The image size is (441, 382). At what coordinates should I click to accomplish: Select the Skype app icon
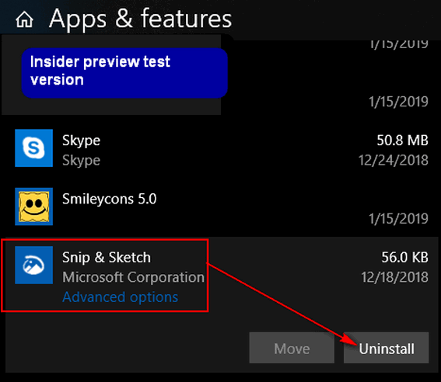(x=33, y=148)
